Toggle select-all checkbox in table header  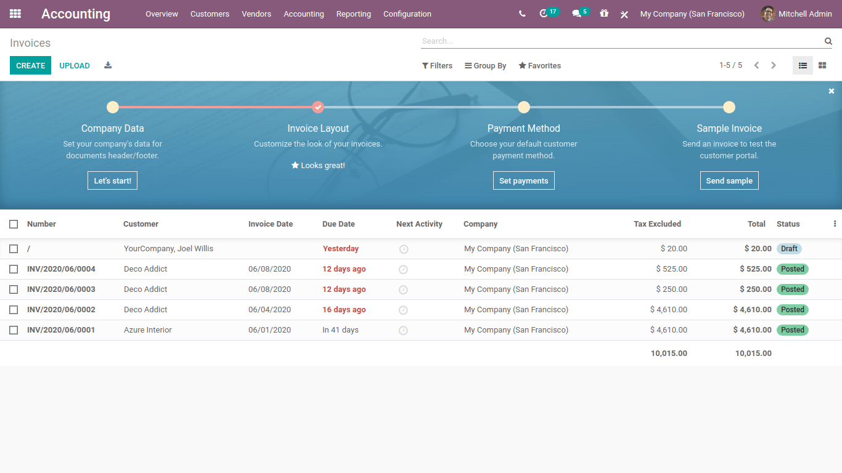pyautogui.click(x=14, y=224)
